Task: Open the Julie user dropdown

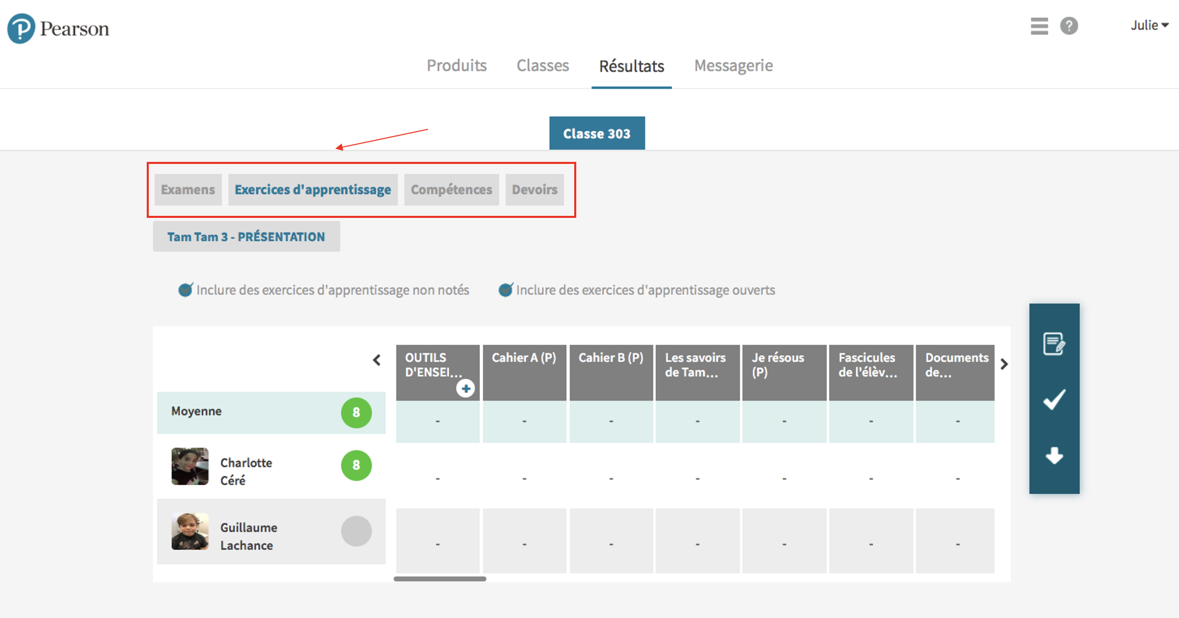Action: (1149, 25)
